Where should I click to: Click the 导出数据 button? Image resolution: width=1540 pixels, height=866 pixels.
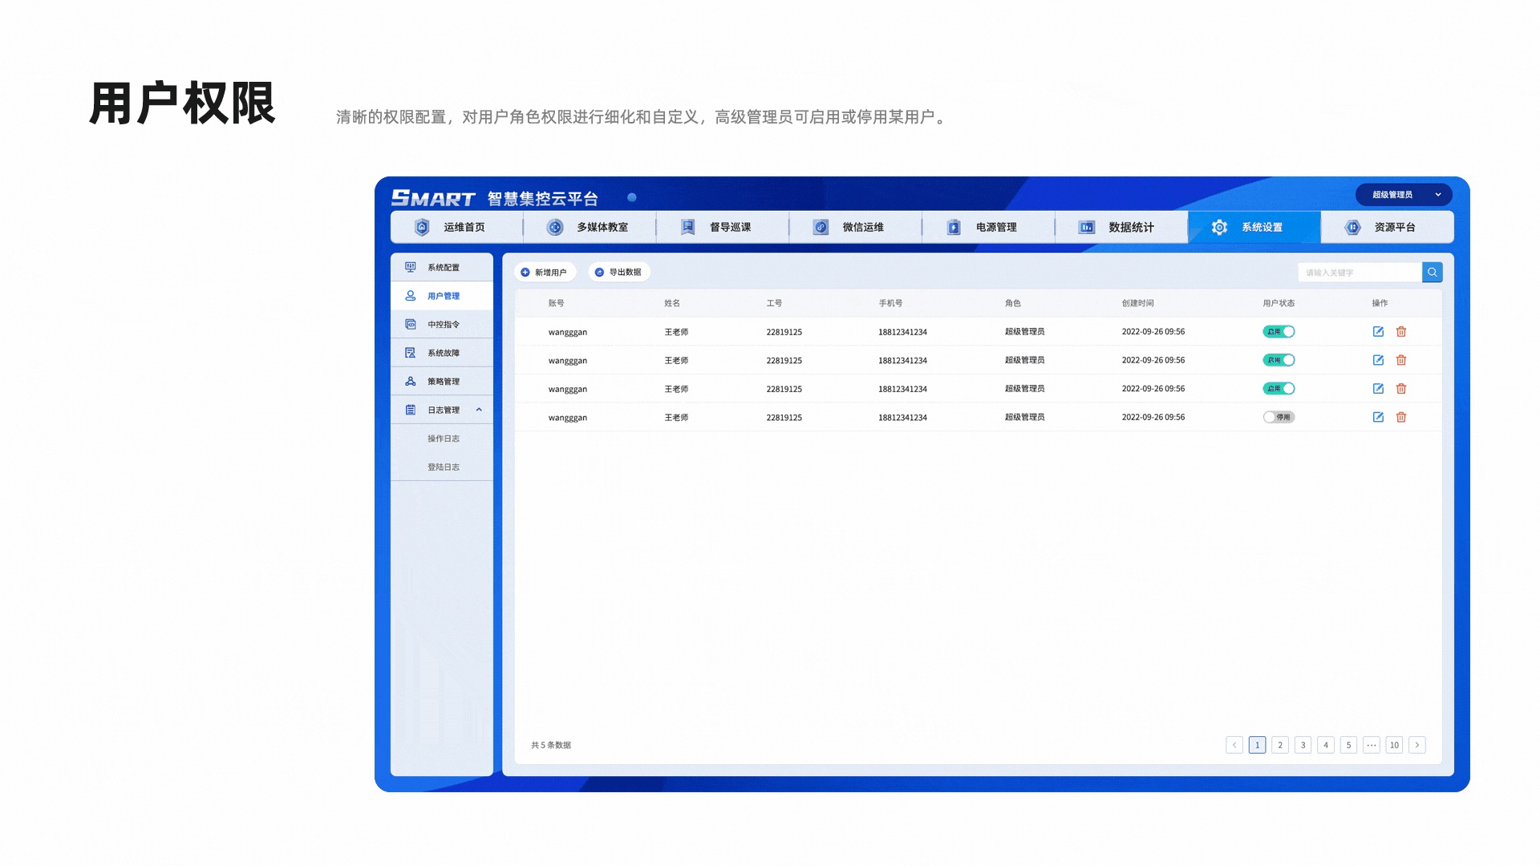(x=618, y=273)
